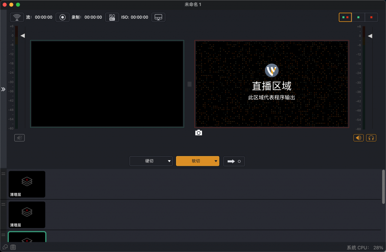Viewport: 386px width, 252px height.
Task: Start streaming with the stream icon
Action: tap(17, 17)
